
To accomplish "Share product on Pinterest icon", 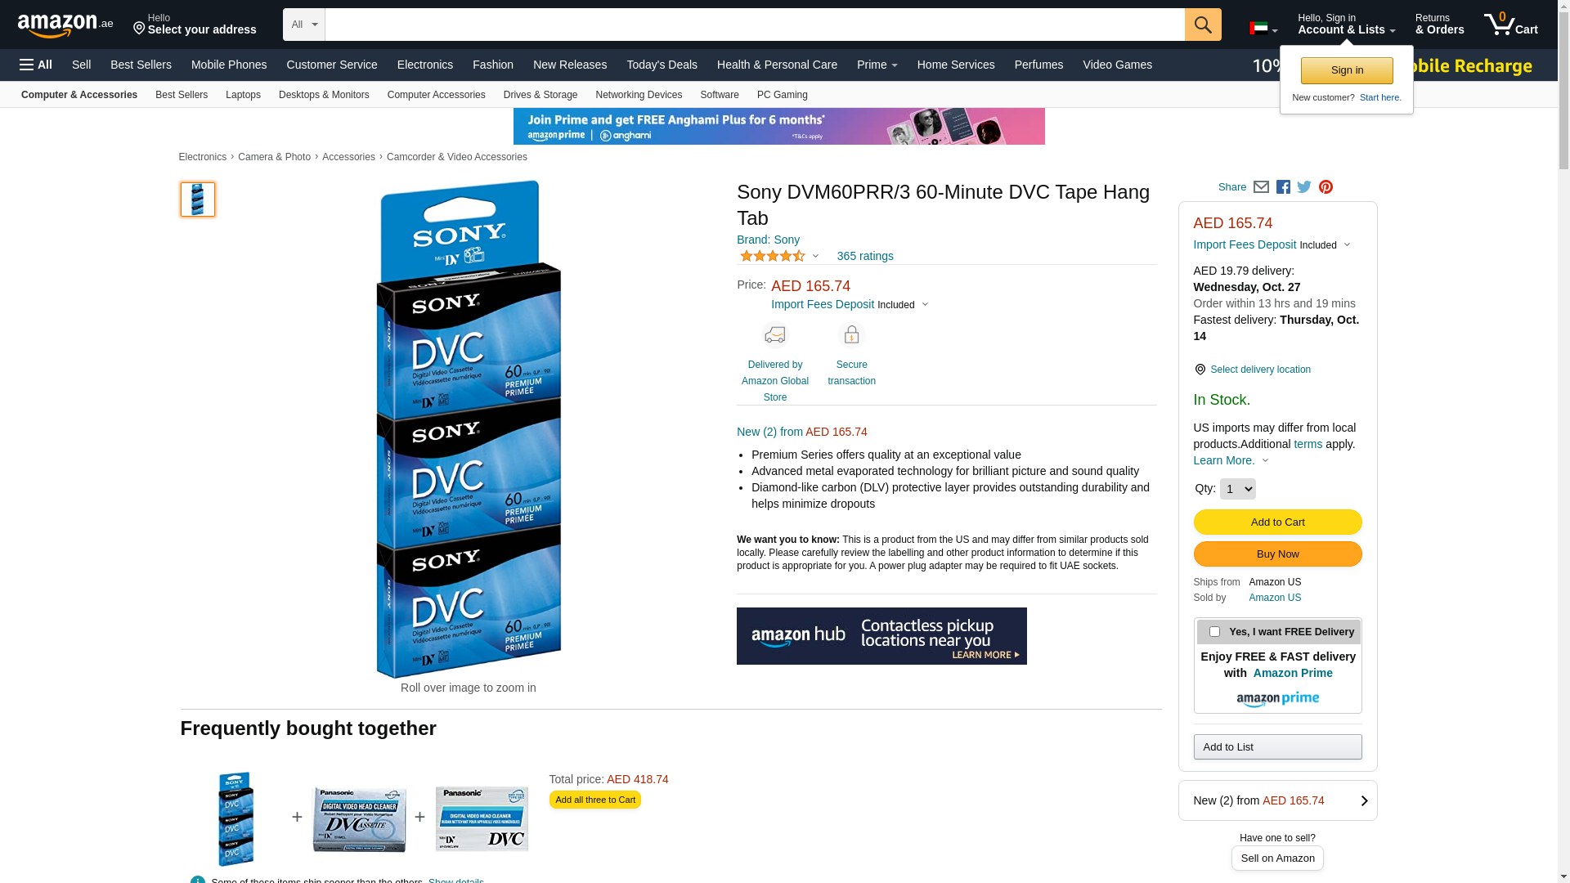I will [1326, 187].
